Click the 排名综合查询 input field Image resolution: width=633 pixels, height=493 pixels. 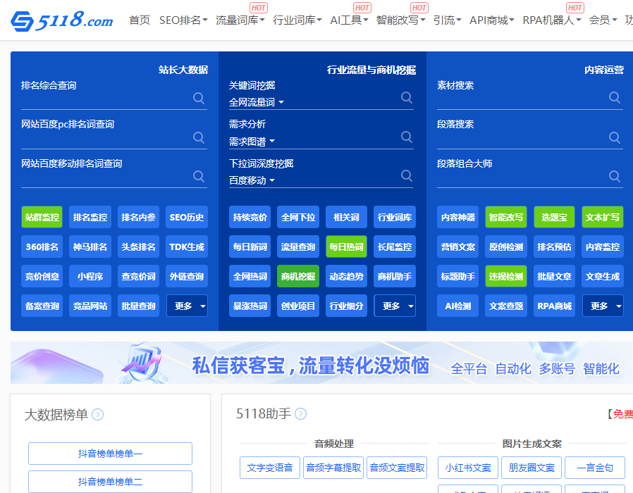click(x=106, y=99)
